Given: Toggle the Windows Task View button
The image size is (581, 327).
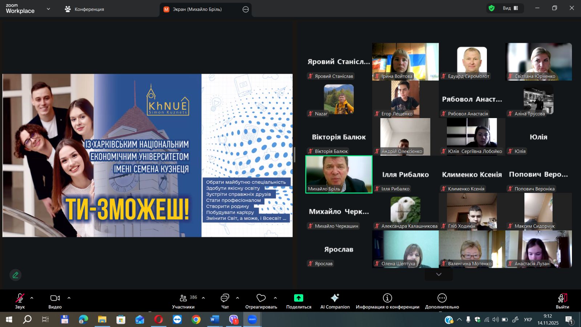Looking at the screenshot, I should (45, 319).
